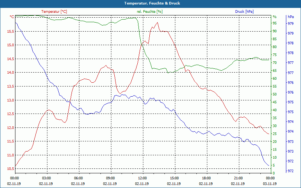
Task: Select the green 'rel. Feuchte [%]' legend label
Action: (x=149, y=12)
